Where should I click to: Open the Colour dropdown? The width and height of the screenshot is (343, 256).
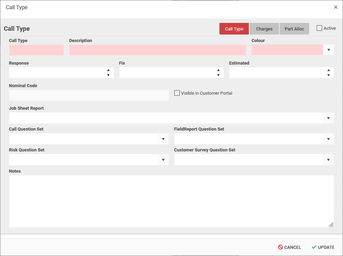[328, 50]
